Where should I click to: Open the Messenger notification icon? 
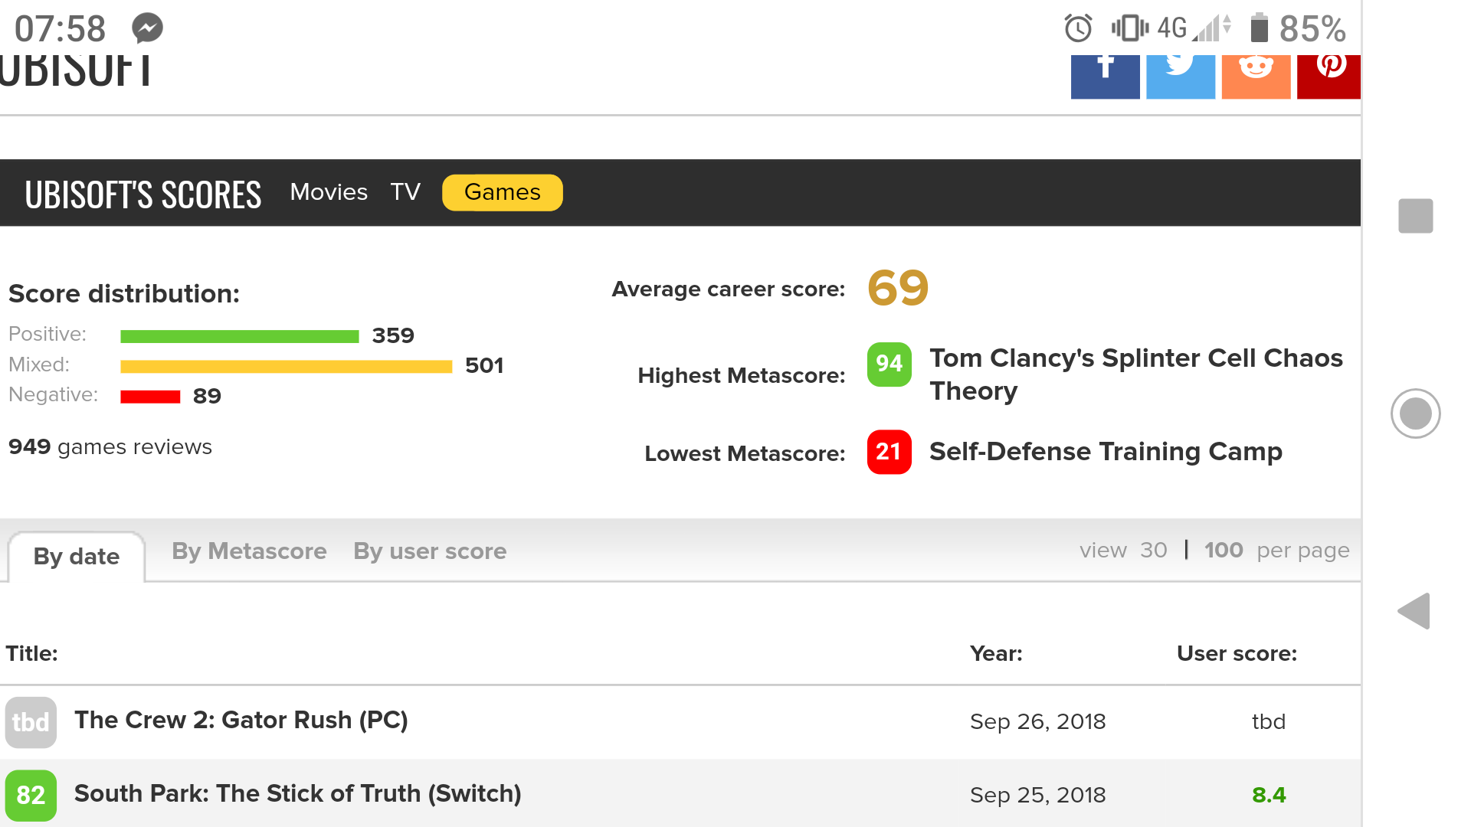point(147,28)
